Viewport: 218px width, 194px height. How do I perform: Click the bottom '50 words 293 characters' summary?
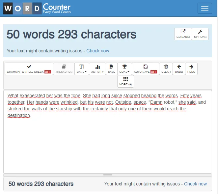[41, 184]
